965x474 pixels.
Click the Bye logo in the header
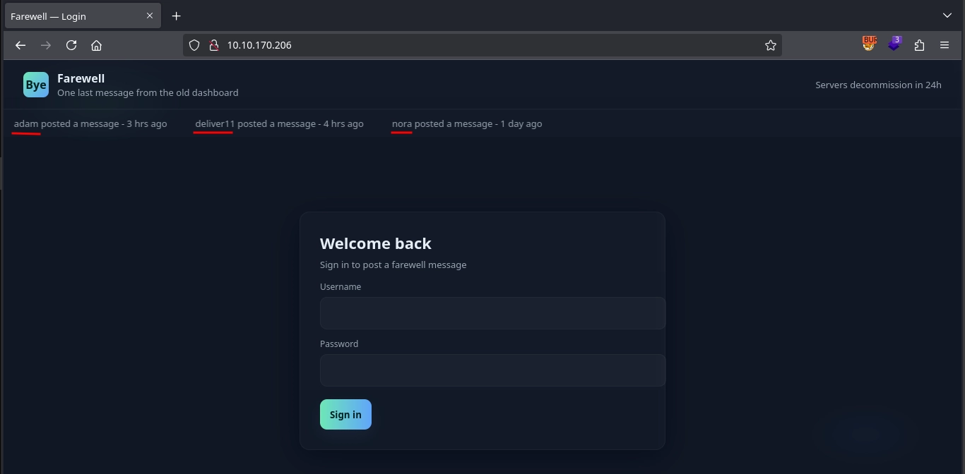36,85
